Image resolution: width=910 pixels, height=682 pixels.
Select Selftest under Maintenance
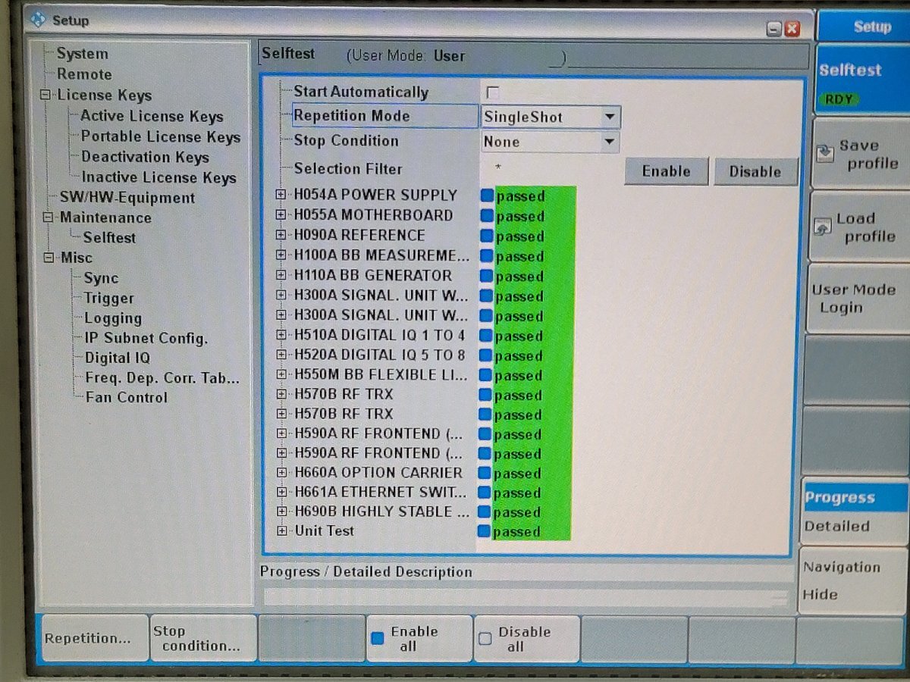109,237
